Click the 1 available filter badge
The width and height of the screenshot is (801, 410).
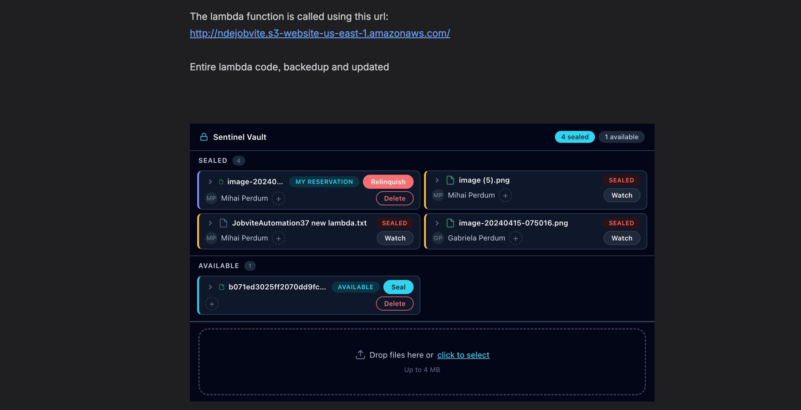(621, 137)
